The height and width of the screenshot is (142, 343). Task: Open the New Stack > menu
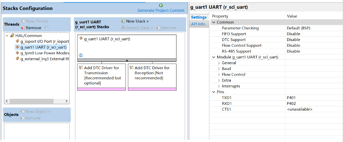pos(137,21)
